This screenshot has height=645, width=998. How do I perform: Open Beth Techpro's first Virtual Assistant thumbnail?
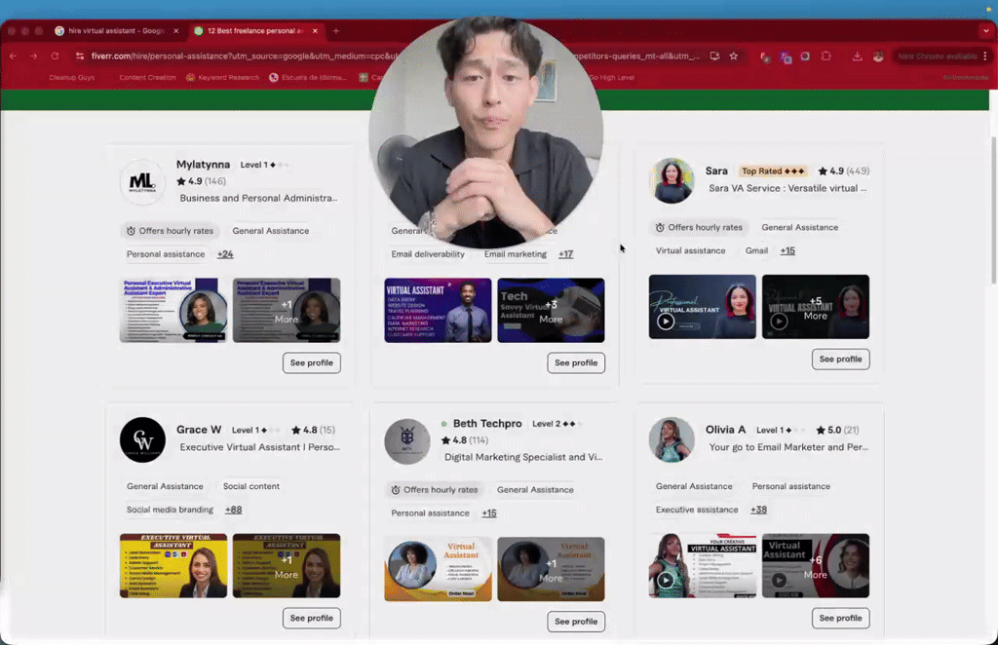[x=438, y=569]
